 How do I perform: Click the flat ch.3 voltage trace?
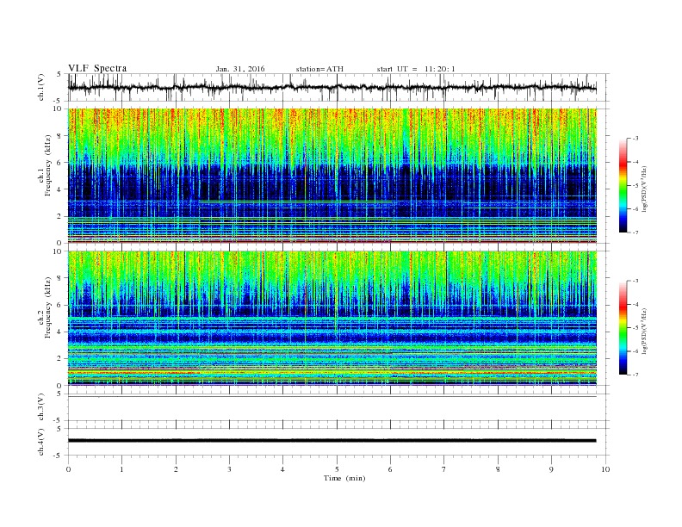coord(332,397)
